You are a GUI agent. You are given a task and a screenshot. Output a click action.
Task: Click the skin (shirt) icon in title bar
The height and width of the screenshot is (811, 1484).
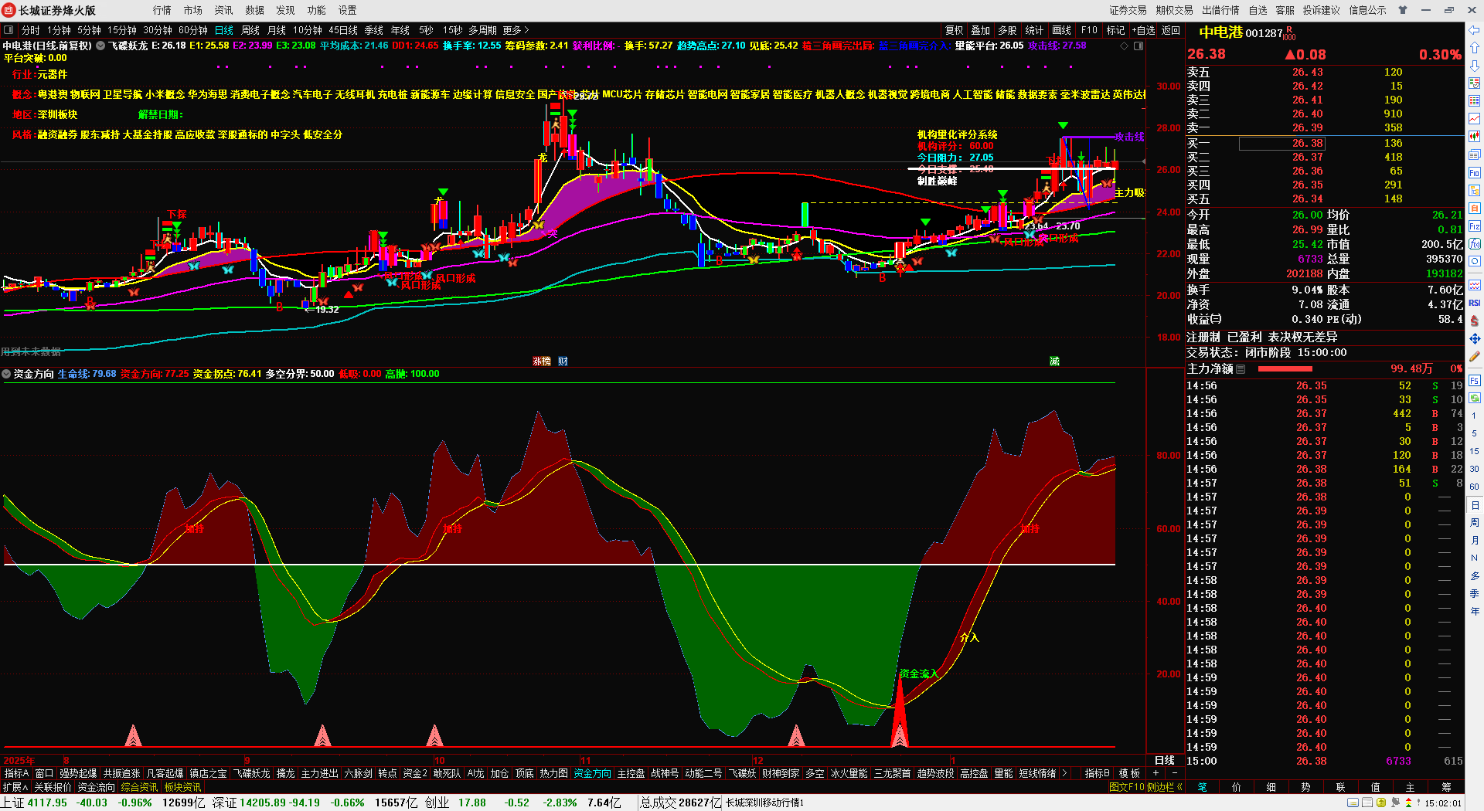[x=1403, y=10]
